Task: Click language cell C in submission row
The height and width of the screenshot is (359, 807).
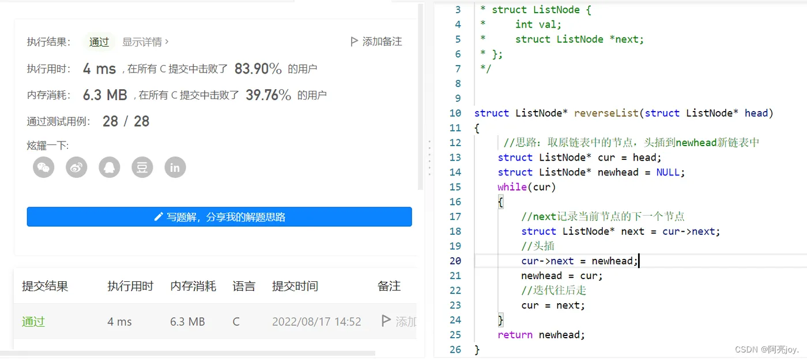Action: [x=236, y=322]
